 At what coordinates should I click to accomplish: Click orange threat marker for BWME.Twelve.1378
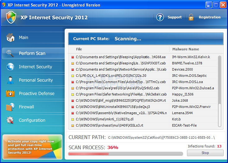pyautogui.click(x=73, y=63)
